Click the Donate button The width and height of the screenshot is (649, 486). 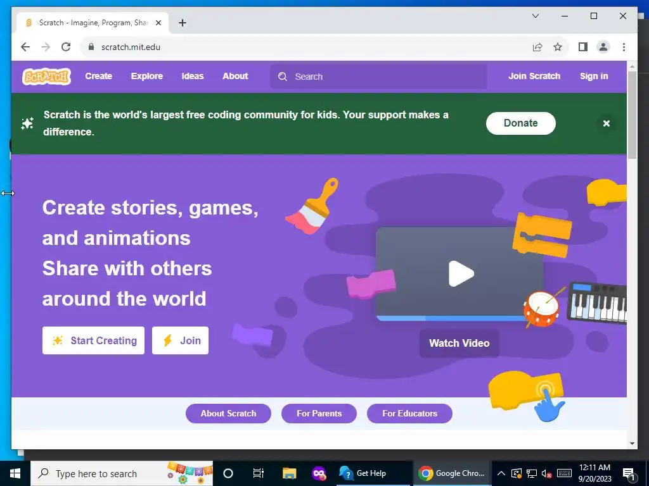521,123
